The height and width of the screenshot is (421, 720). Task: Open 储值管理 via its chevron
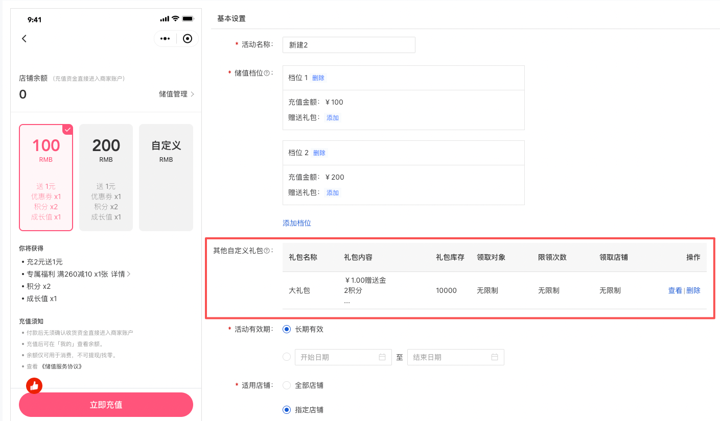192,94
